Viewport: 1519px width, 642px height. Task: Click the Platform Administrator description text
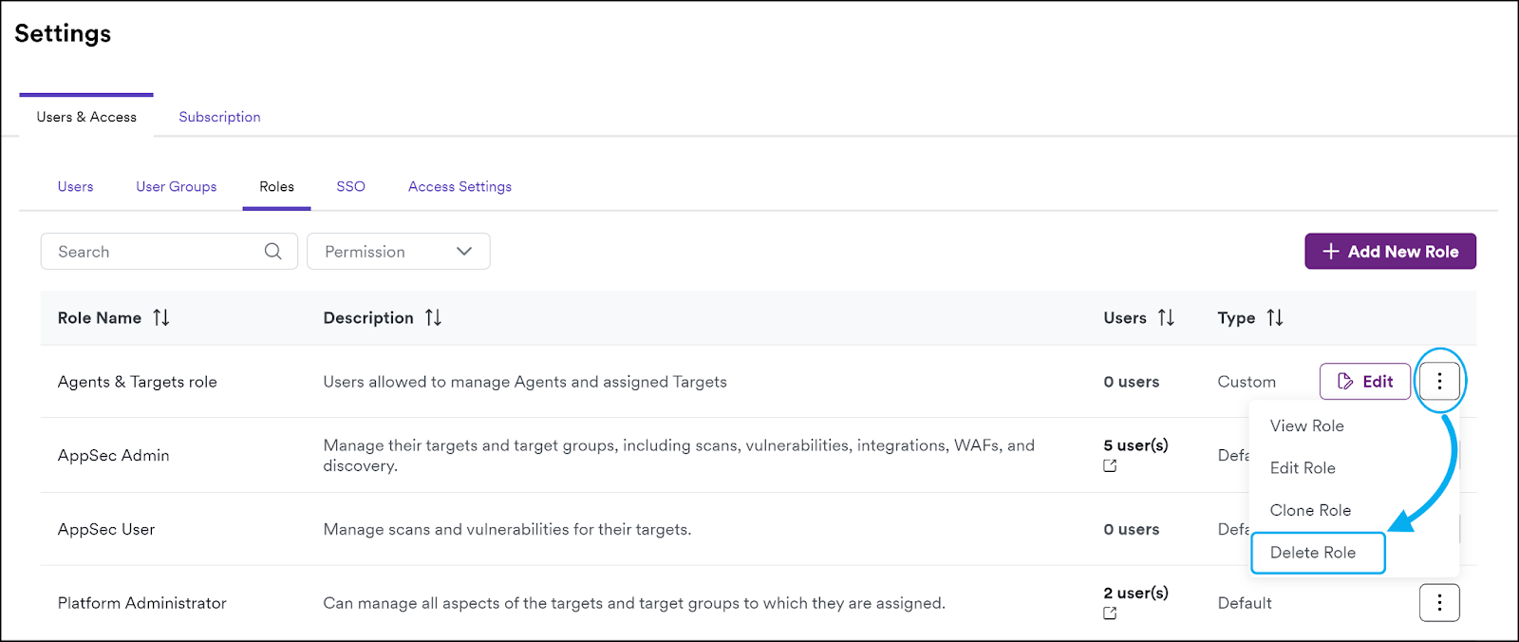click(x=634, y=603)
